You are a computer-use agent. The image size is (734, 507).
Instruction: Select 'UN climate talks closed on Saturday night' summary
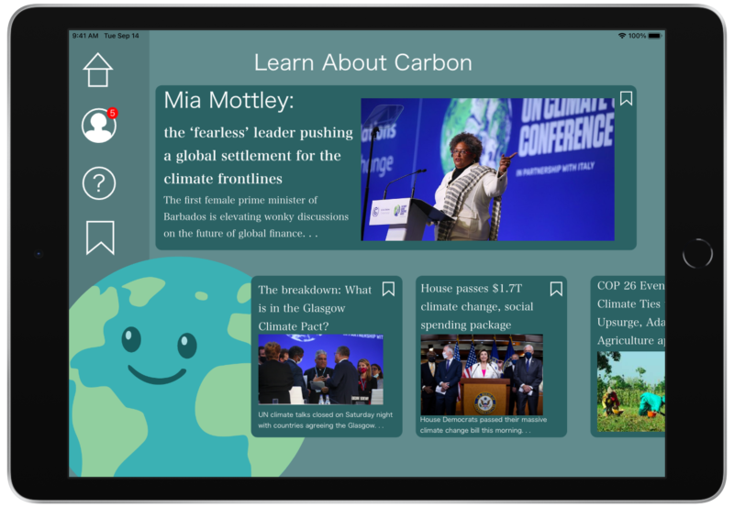pos(326,420)
